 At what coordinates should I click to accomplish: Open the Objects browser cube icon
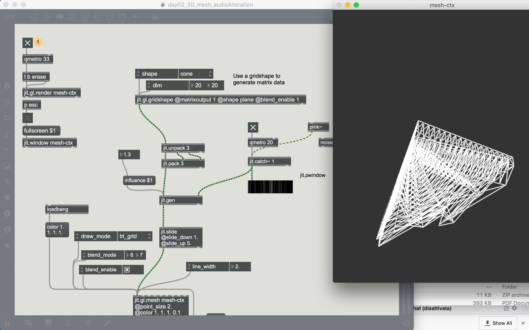tap(7, 86)
